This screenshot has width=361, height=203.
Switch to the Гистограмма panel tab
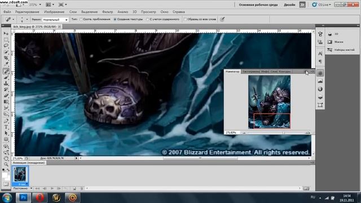(x=251, y=72)
